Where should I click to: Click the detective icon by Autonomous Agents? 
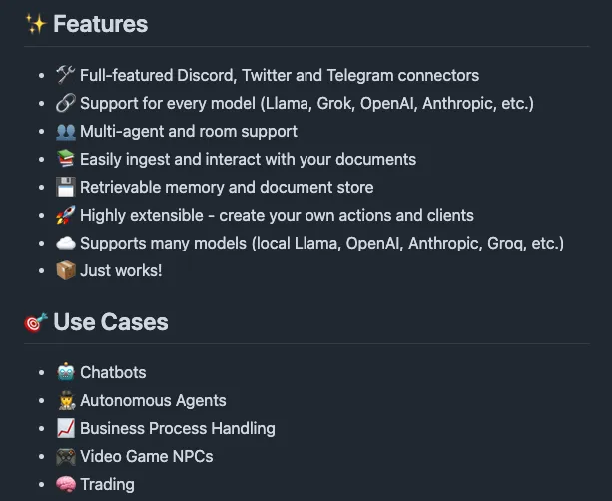(x=66, y=400)
